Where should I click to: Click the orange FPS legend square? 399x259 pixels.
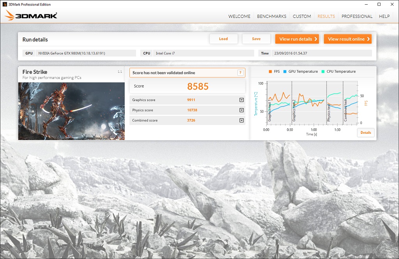point(270,72)
